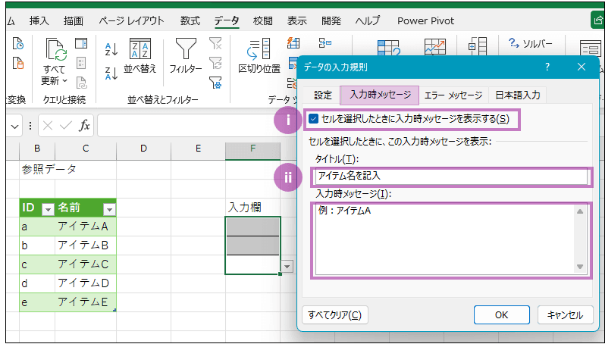Expand the Name Box dropdown arrow
Viewport: 605px width, 344px height.
[14, 126]
